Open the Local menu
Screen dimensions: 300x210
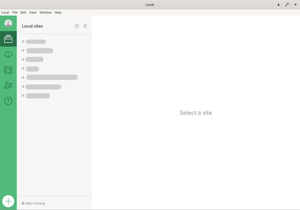[x=5, y=12]
